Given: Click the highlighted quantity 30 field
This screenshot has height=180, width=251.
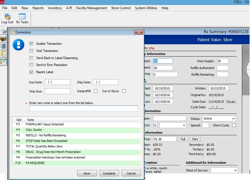Looking at the screenshot, I should pos(163,61).
